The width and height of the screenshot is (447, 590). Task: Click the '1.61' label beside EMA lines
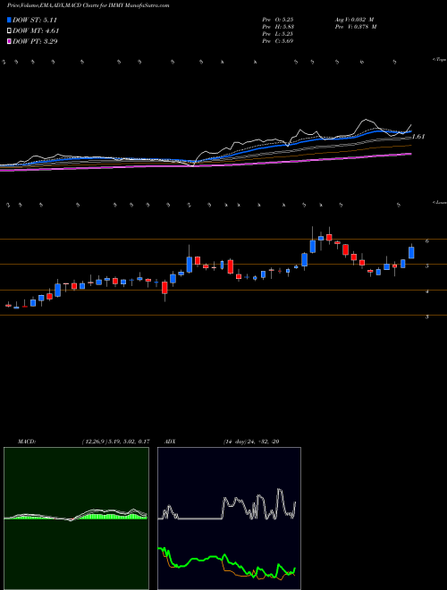pyautogui.click(x=418, y=137)
